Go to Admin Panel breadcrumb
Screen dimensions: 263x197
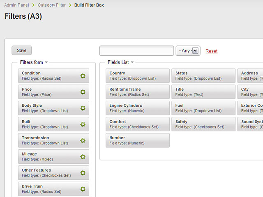pyautogui.click(x=16, y=5)
